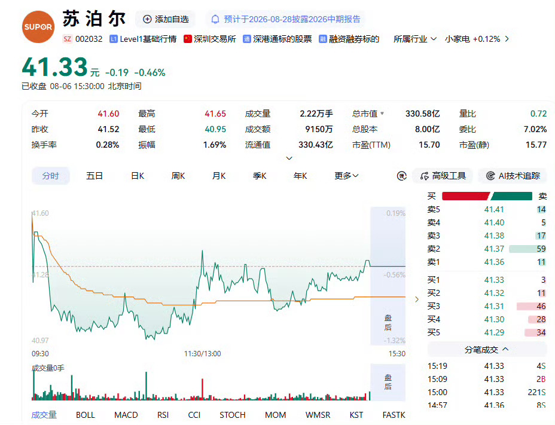This screenshot has height=425, width=555.
Task: Select the MOM indicator
Action: (x=275, y=415)
